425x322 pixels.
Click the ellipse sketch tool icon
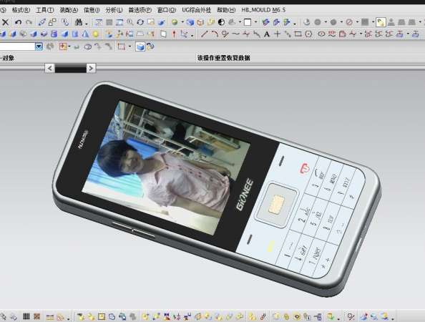pos(321,34)
